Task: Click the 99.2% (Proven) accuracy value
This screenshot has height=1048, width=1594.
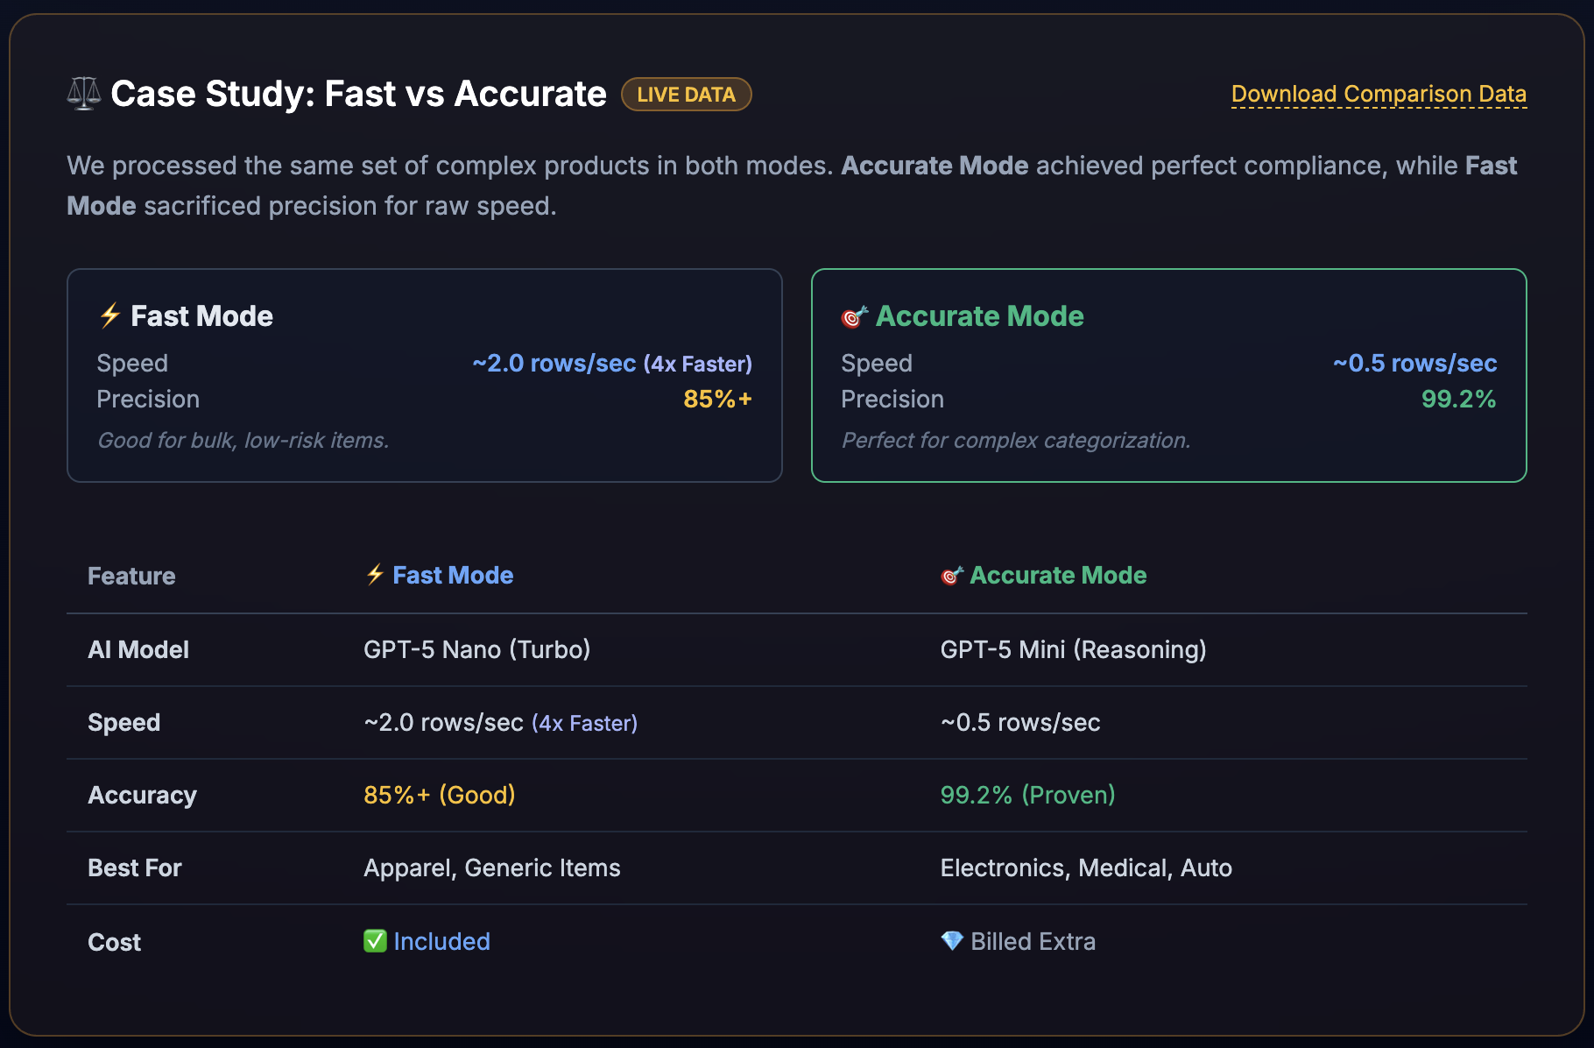Action: pos(1027,795)
